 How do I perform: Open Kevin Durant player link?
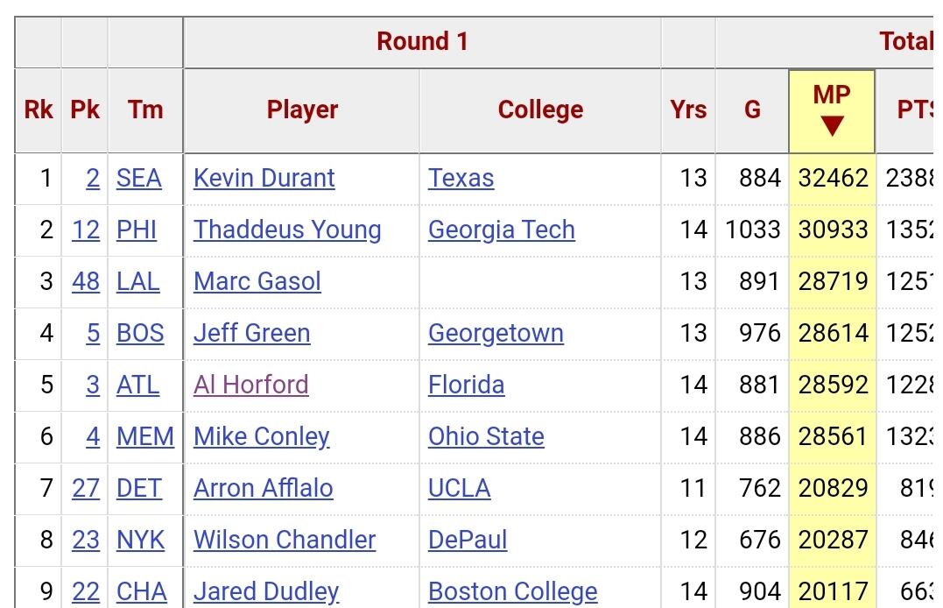click(264, 178)
